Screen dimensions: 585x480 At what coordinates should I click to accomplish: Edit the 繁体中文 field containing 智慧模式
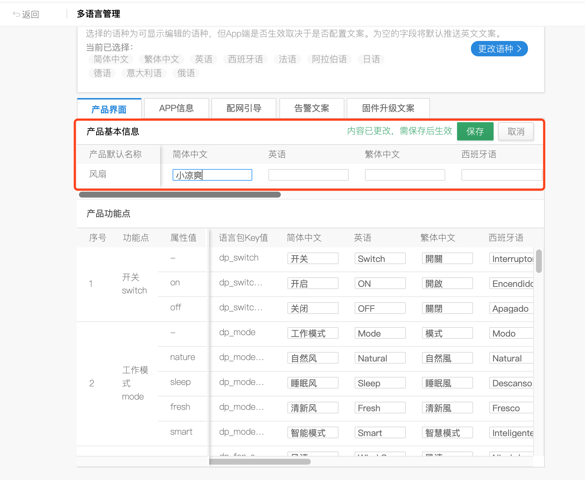click(x=448, y=432)
